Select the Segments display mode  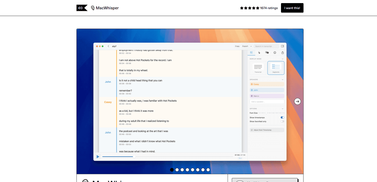[x=276, y=68]
